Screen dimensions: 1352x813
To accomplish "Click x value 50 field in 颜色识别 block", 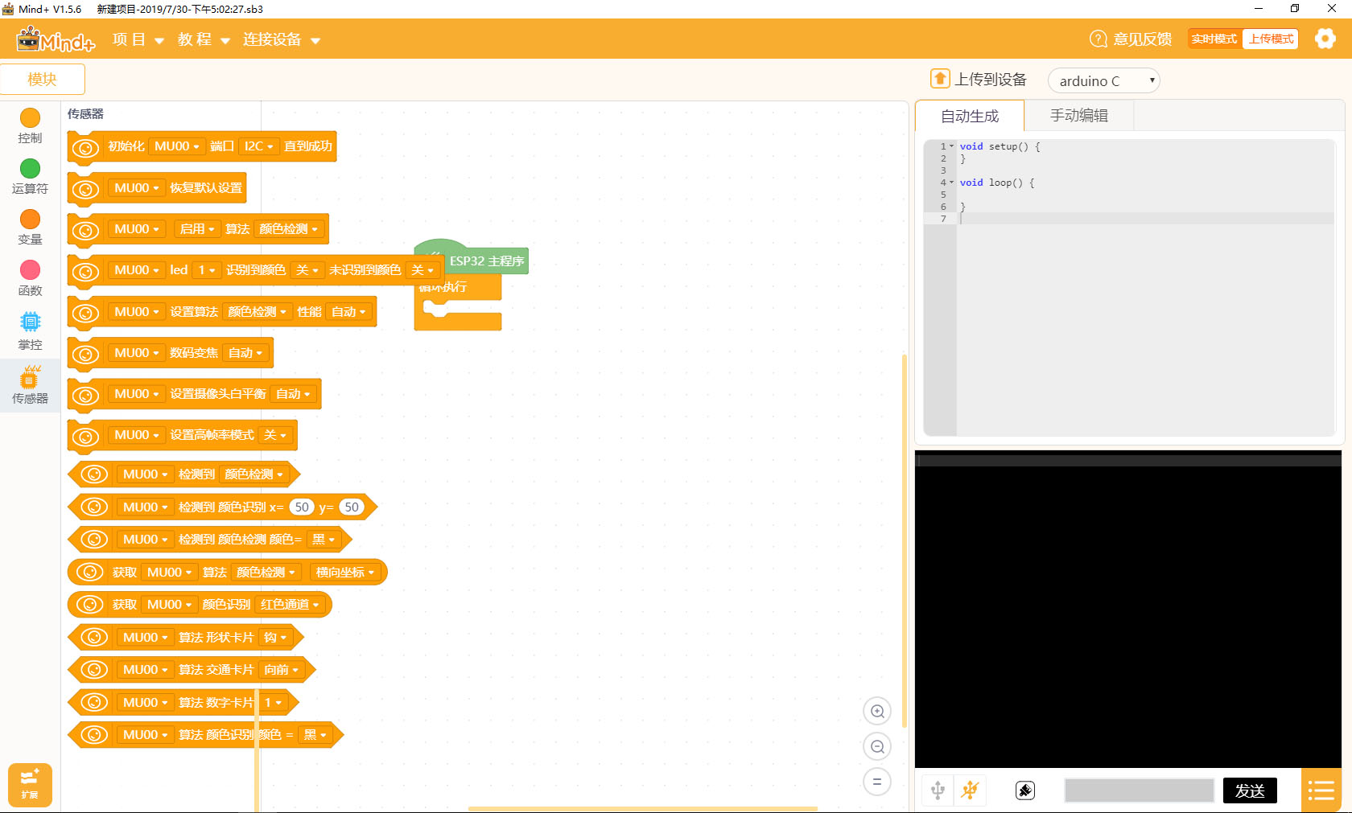I will tap(302, 507).
